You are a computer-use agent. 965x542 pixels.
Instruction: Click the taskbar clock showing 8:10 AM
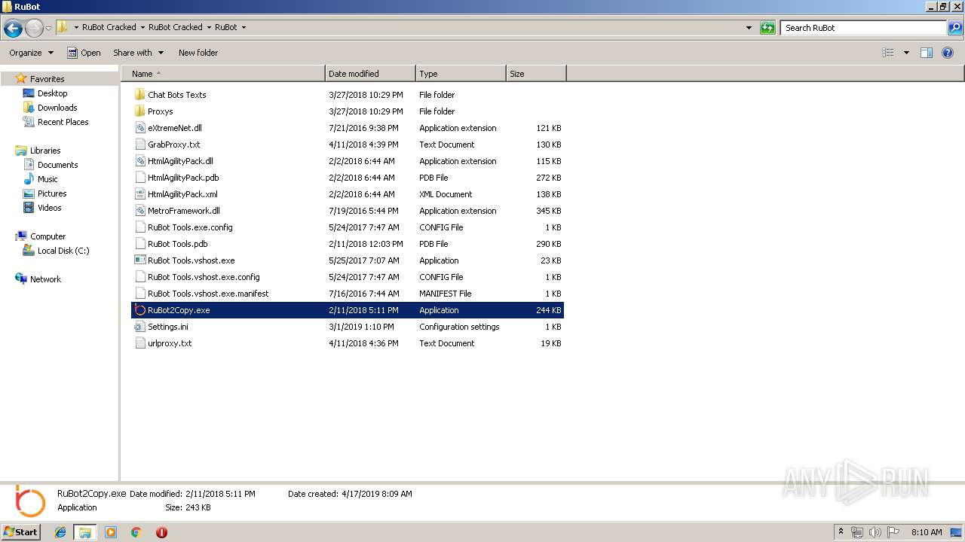click(x=927, y=532)
